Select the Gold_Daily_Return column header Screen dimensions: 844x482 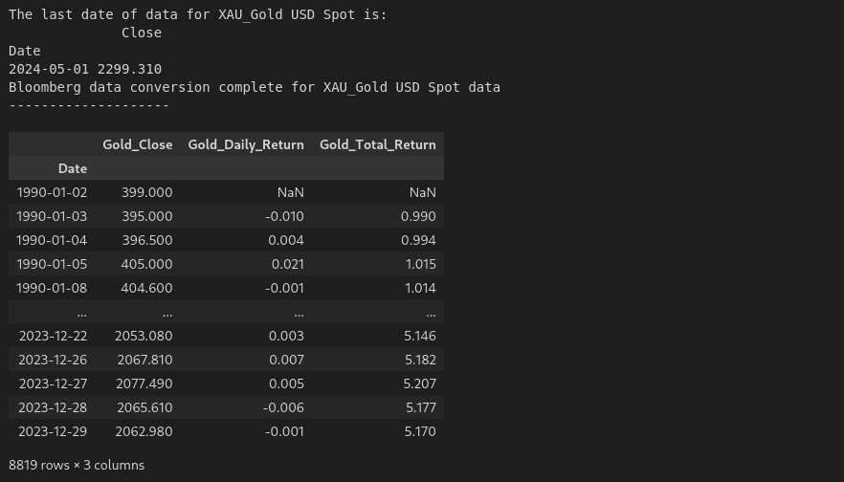click(x=246, y=144)
